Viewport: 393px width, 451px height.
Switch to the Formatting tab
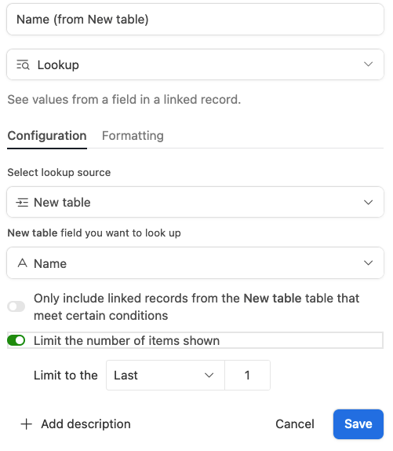pos(133,136)
